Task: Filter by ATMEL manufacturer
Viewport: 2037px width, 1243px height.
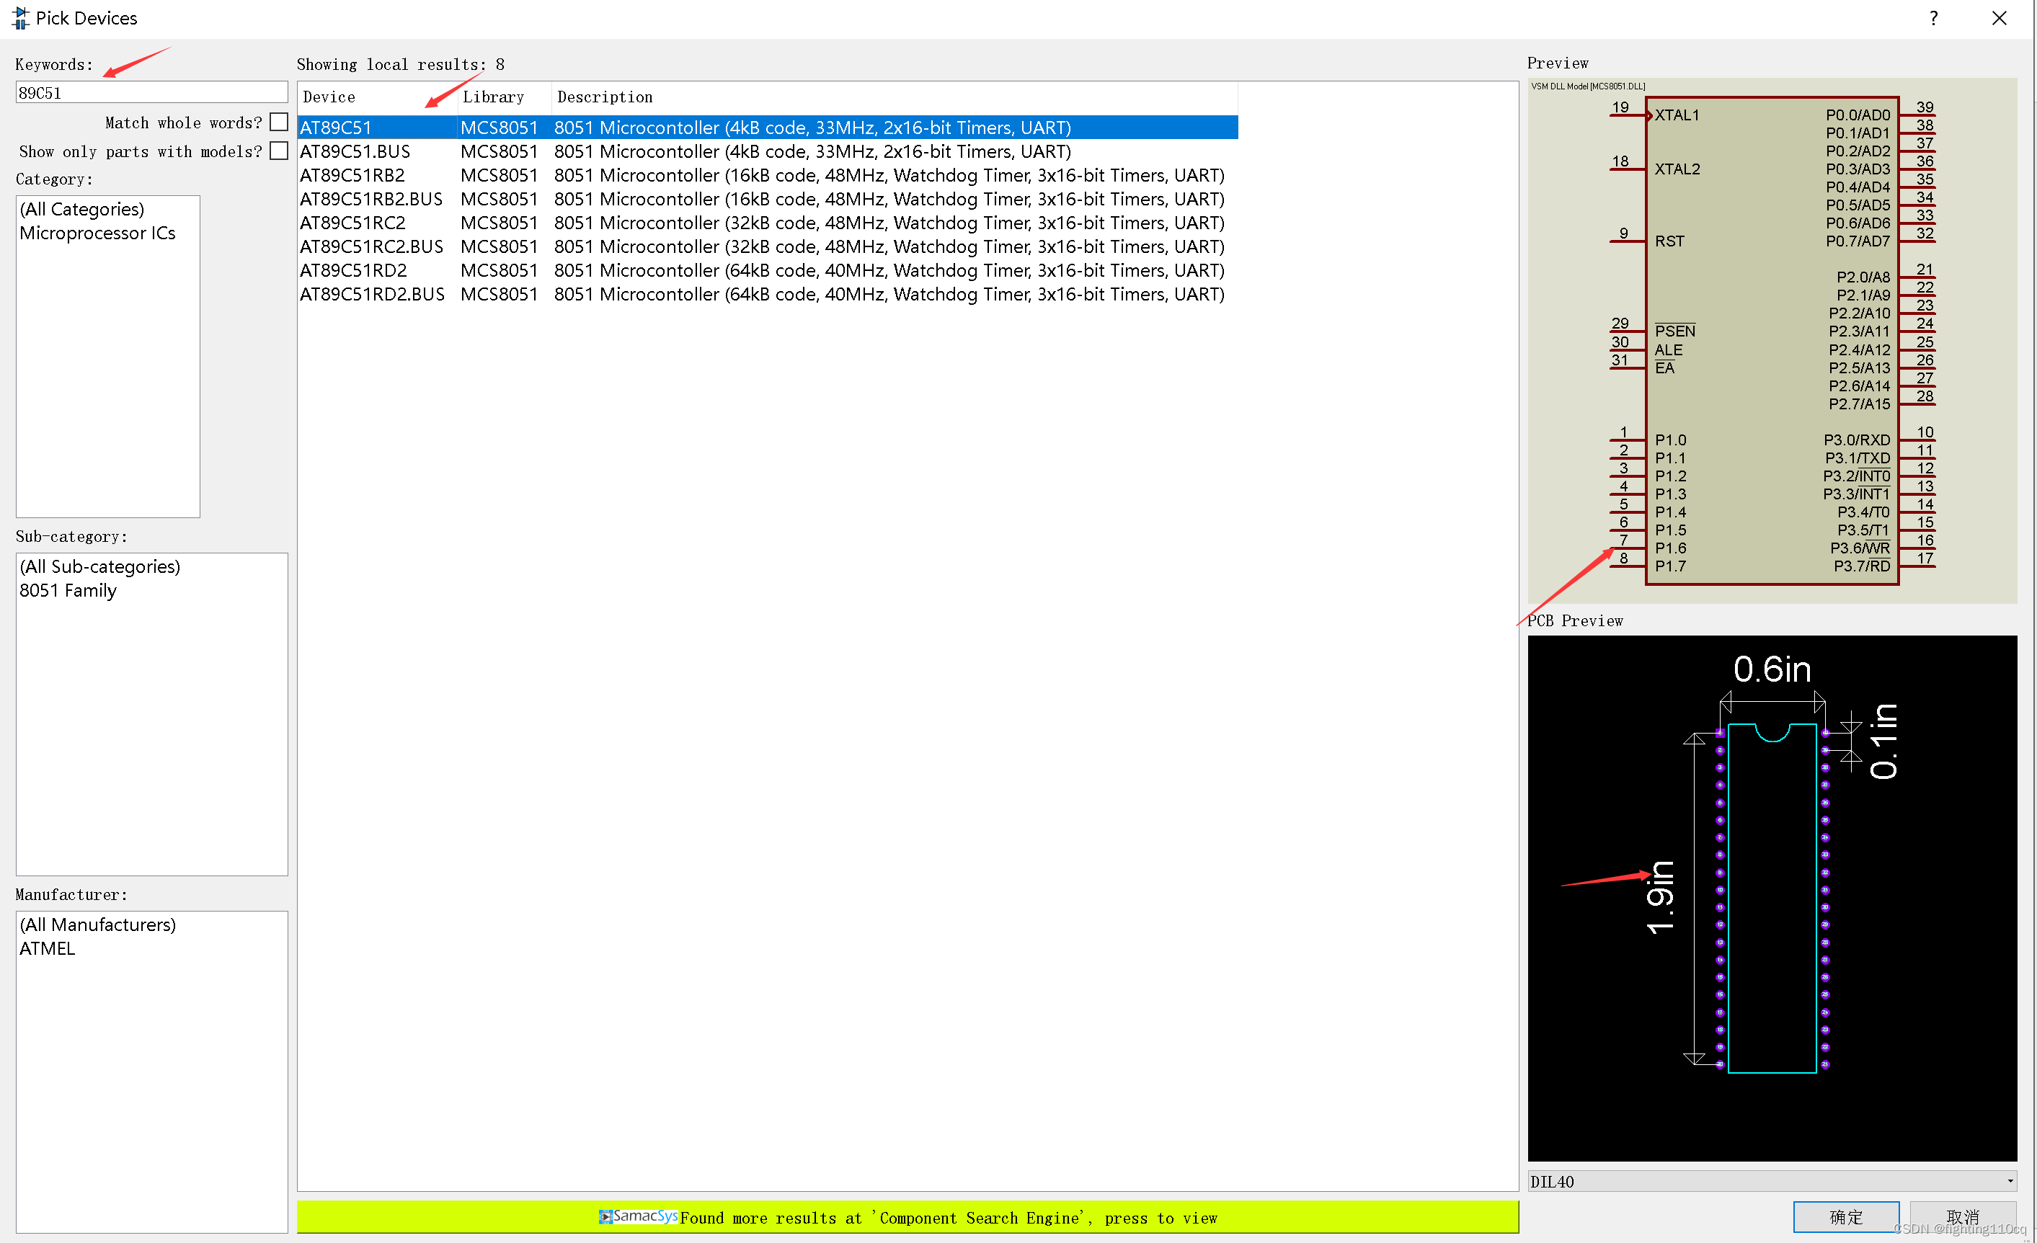Action: (47, 948)
